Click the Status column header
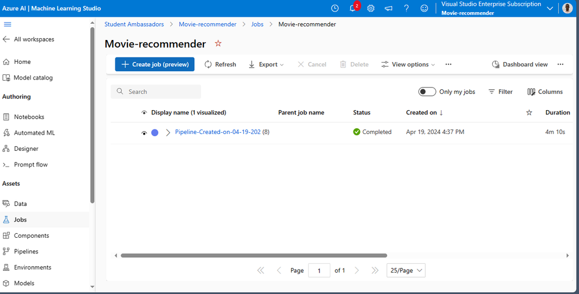This screenshot has height=294, width=579. (x=362, y=112)
